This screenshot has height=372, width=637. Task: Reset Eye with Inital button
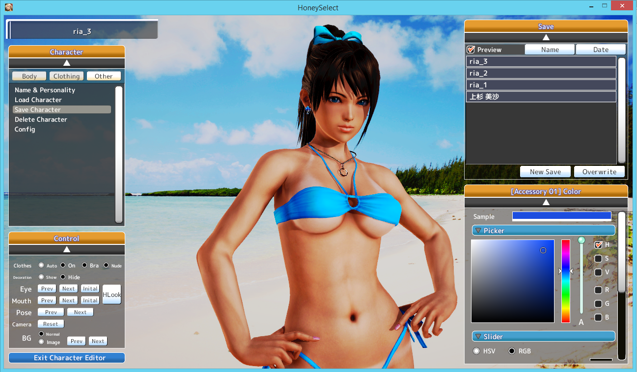[90, 289]
